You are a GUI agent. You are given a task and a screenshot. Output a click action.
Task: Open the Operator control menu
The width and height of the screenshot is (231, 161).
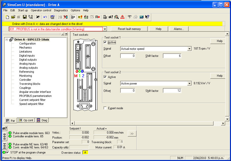coord(41,10)
